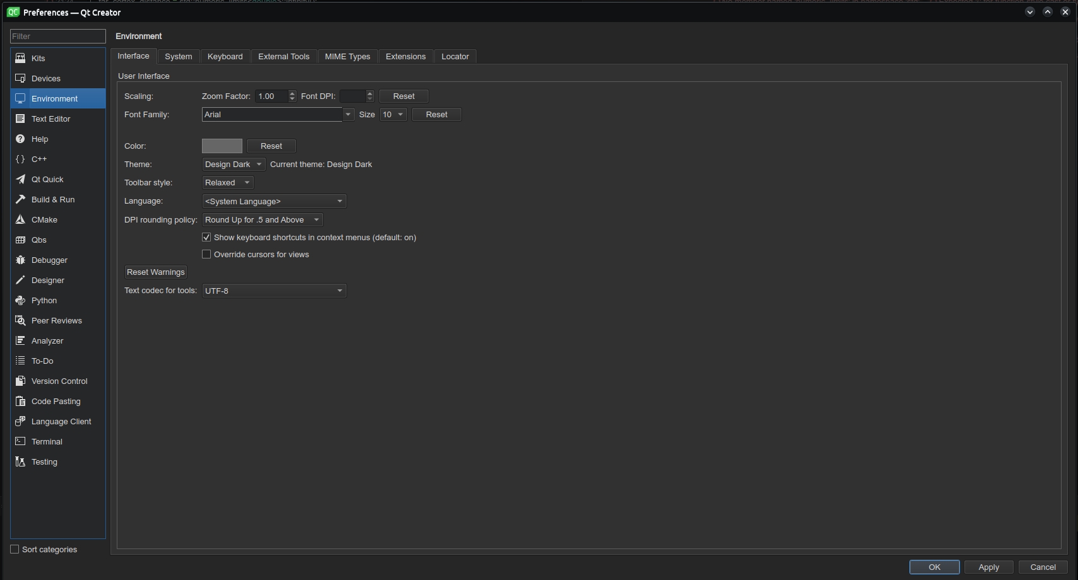Viewport: 1078px width, 580px height.
Task: Click the title bar up-arrow button
Action: (x=1048, y=12)
